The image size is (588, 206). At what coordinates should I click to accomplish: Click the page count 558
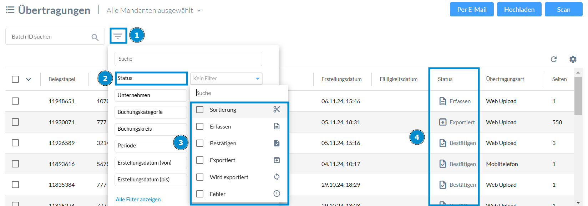[557, 122]
